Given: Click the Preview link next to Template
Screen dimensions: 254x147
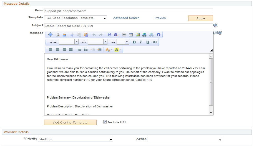Looking at the screenshot, I should click(x=160, y=18).
